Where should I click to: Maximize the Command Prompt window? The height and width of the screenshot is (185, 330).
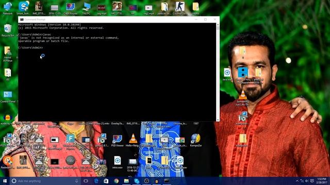point(205,20)
